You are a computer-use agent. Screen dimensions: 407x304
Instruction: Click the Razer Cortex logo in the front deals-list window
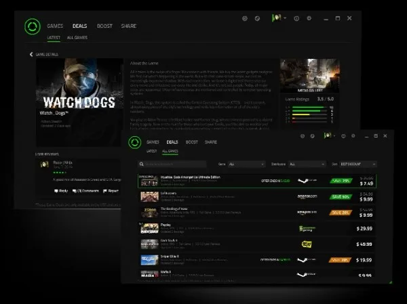[135, 142]
